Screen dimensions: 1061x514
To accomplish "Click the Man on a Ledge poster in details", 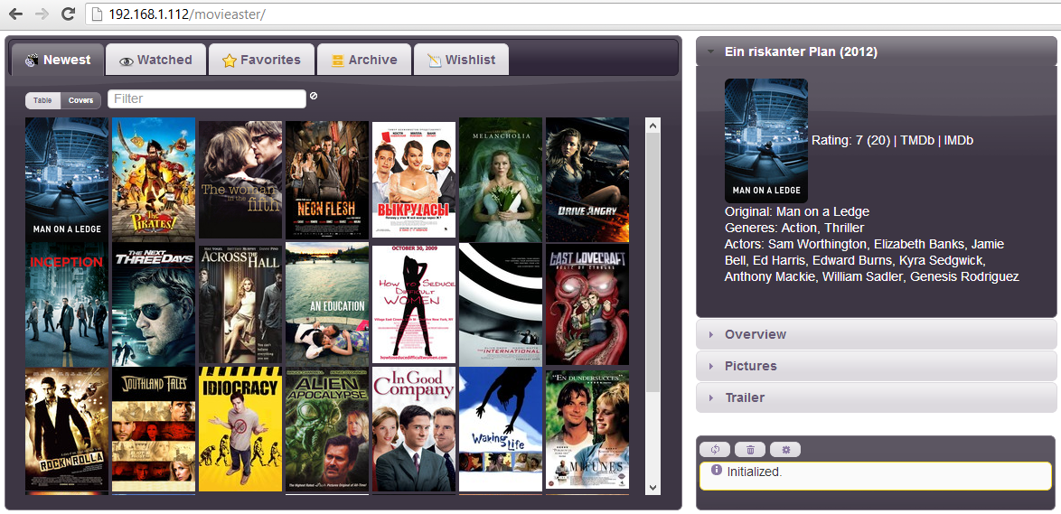I will point(766,141).
